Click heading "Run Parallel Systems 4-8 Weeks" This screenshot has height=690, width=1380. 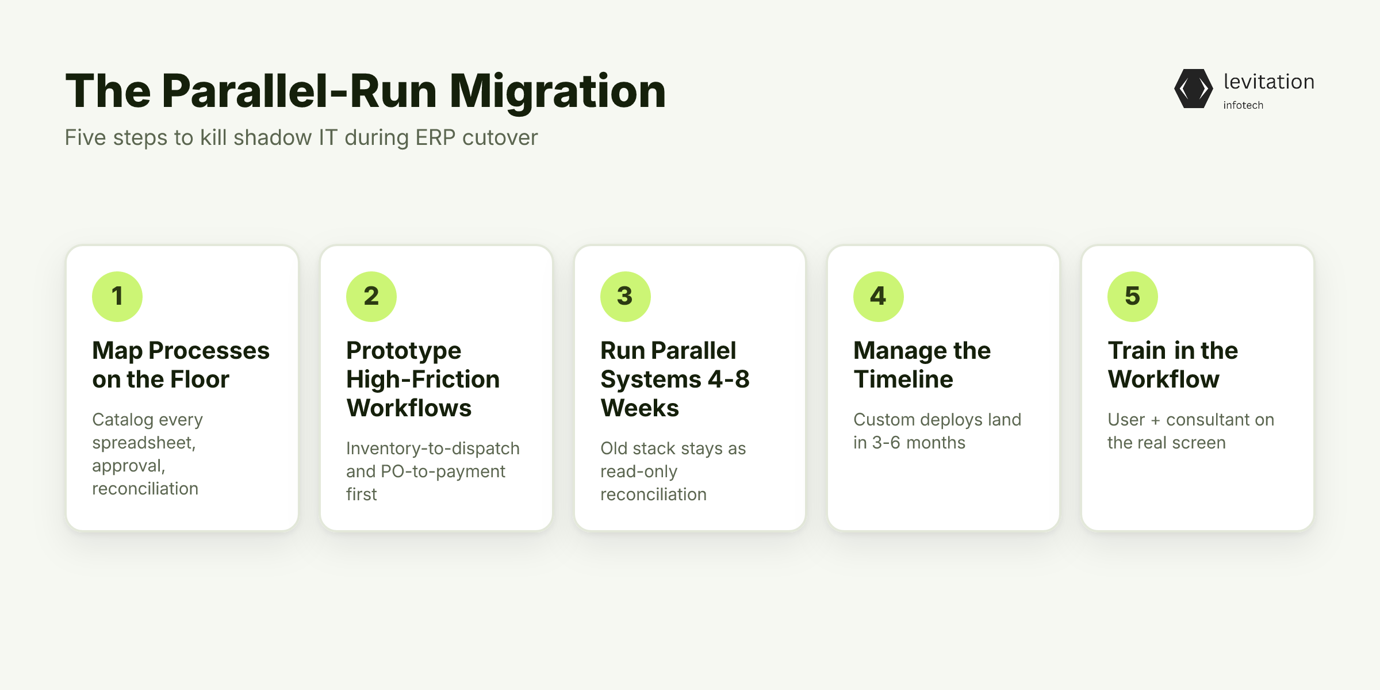675,379
